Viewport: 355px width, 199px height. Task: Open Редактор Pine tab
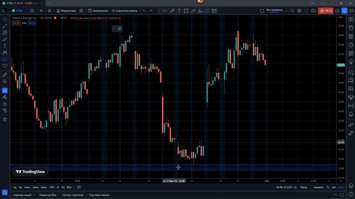(48, 195)
